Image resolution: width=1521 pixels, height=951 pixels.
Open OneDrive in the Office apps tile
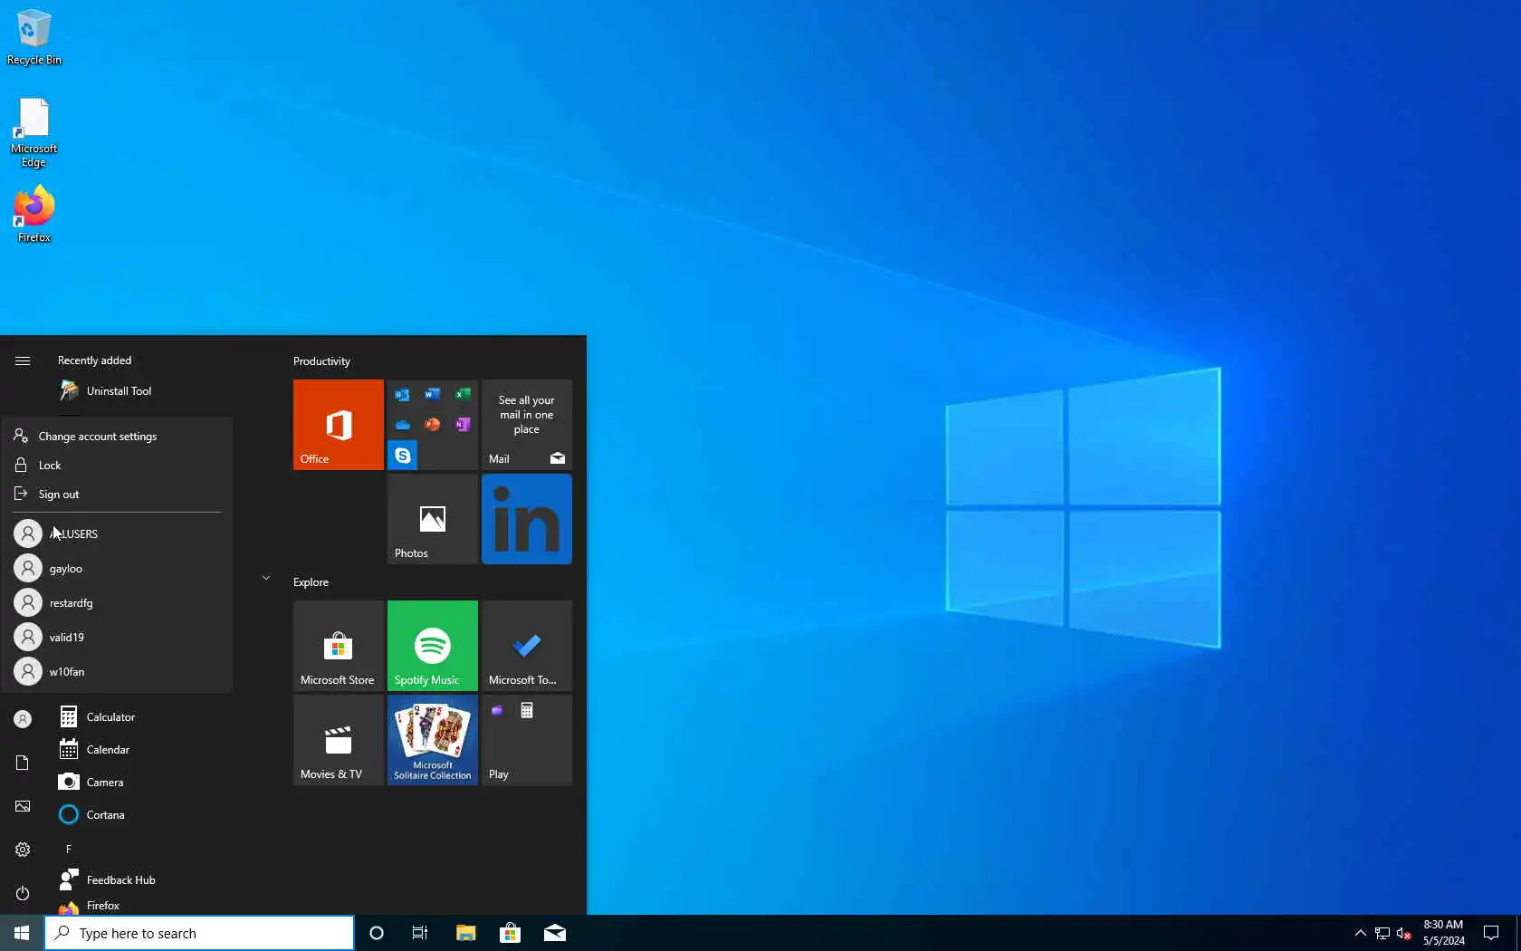point(403,425)
